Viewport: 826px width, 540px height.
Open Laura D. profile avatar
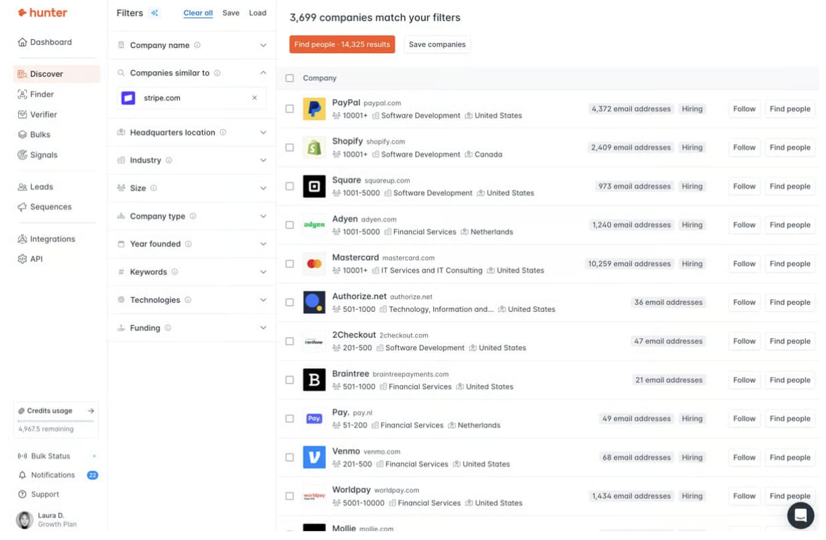[x=25, y=520]
